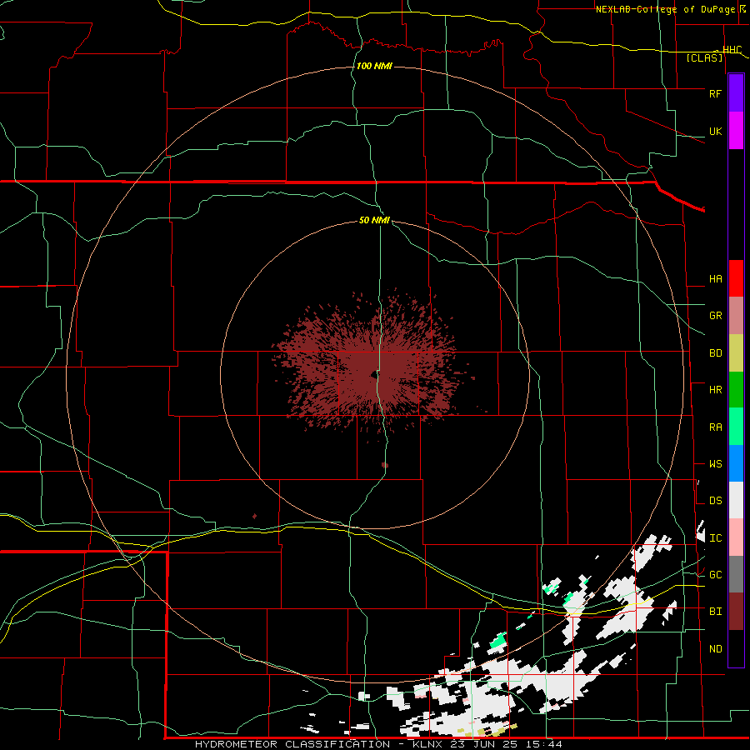Click the [CLAS] units label
This screenshot has height=750, width=750.
[704, 57]
